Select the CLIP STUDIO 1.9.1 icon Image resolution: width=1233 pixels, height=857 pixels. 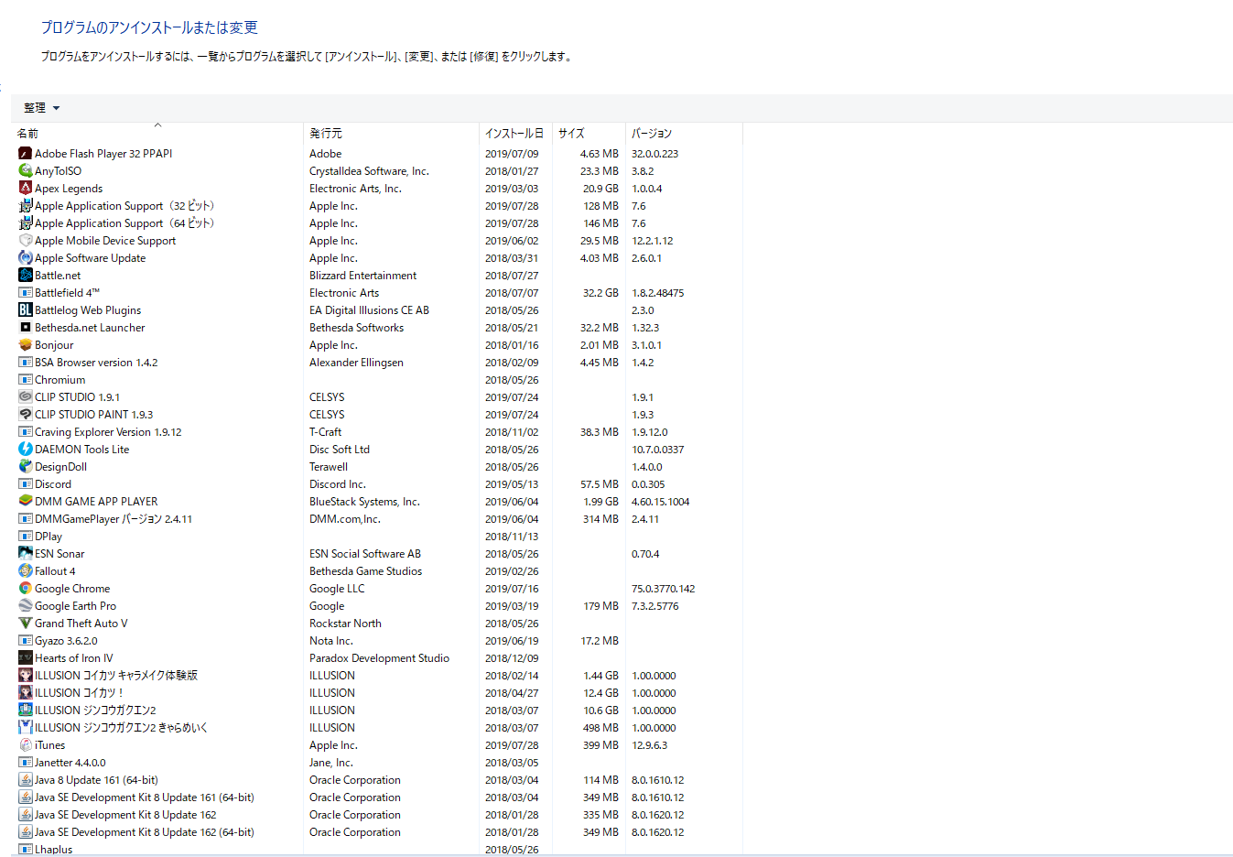(26, 397)
